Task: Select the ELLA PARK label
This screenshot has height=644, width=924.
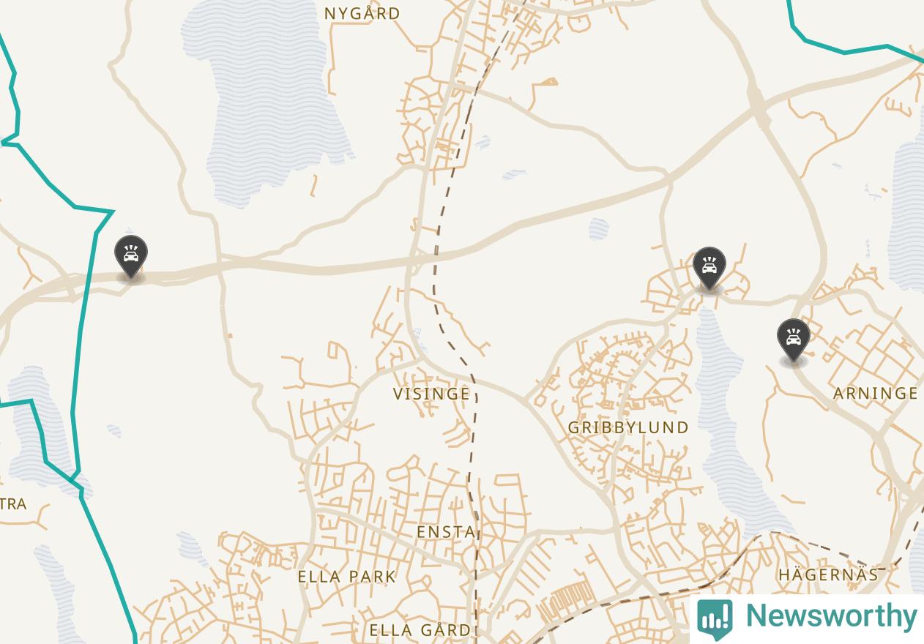Action: pyautogui.click(x=347, y=577)
